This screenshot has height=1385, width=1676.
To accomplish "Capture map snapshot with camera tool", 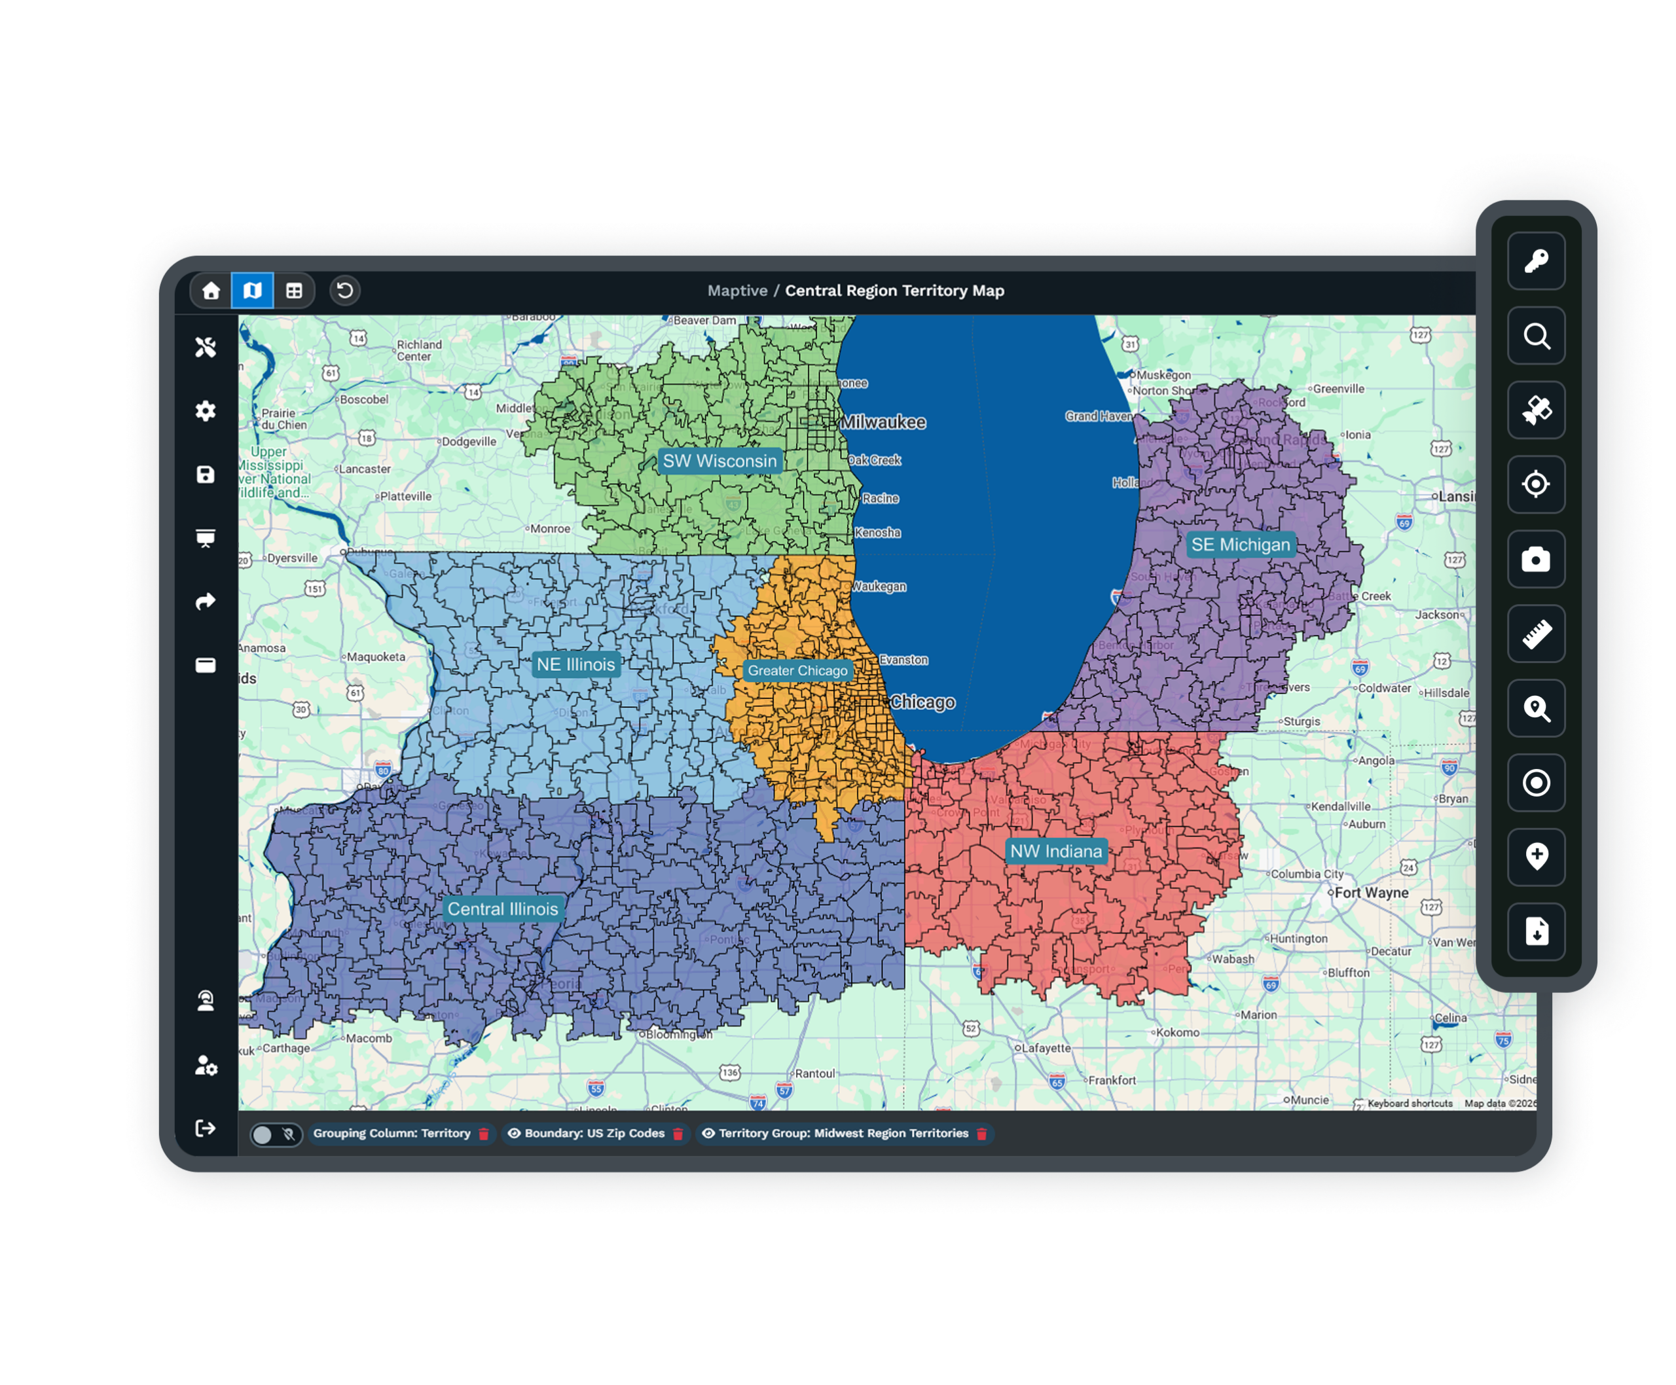I will [x=1537, y=559].
